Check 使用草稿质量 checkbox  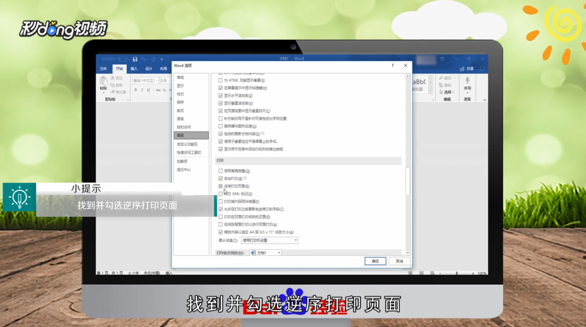click(221, 171)
